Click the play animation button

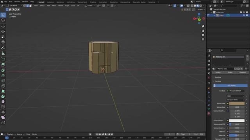[x=105, y=134]
